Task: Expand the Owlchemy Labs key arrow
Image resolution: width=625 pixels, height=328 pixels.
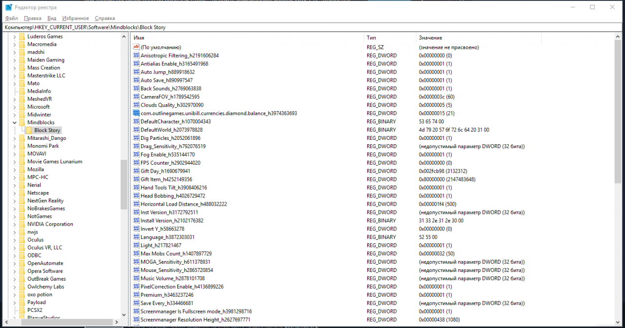Action: [15, 287]
